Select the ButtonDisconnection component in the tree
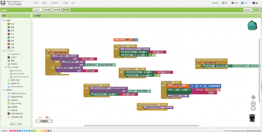 click(19, 77)
